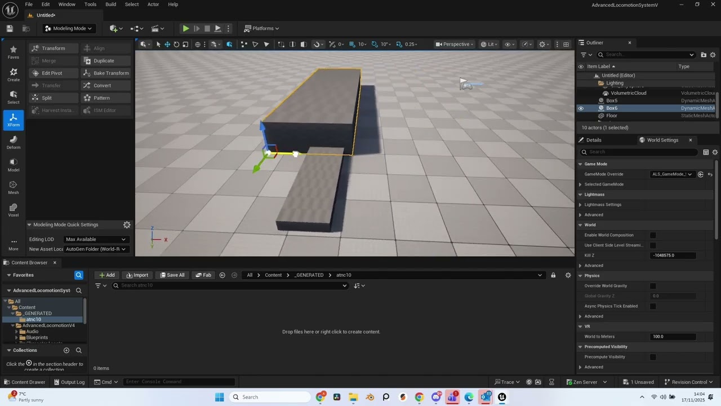Open the Create tool category
The height and width of the screenshot is (406, 721).
point(14,74)
